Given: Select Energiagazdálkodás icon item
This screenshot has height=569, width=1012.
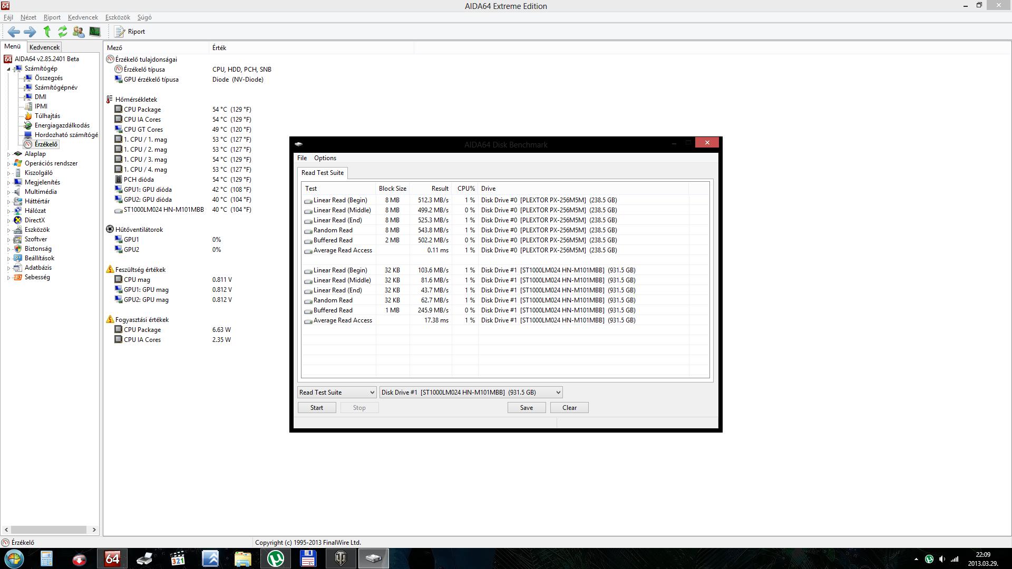Looking at the screenshot, I should (x=28, y=125).
